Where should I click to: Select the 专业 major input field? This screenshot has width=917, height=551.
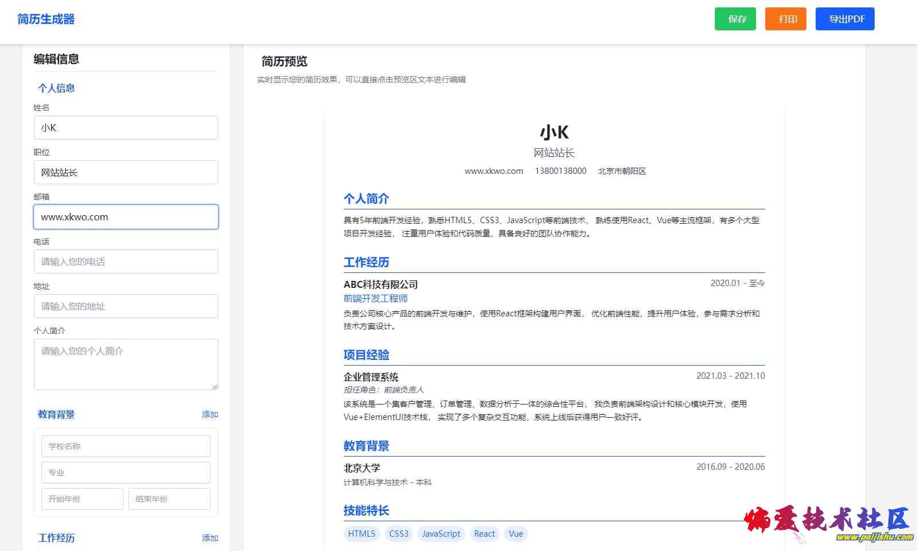coord(126,473)
